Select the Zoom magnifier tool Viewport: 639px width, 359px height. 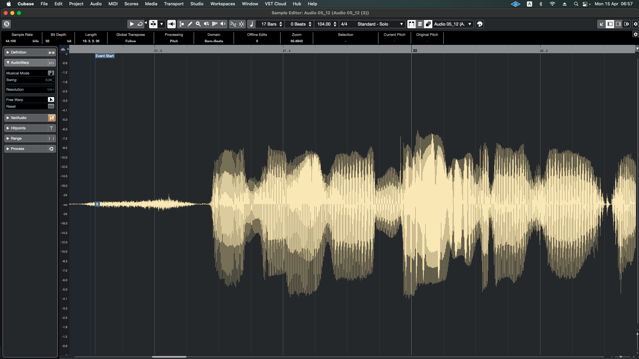click(x=198, y=24)
